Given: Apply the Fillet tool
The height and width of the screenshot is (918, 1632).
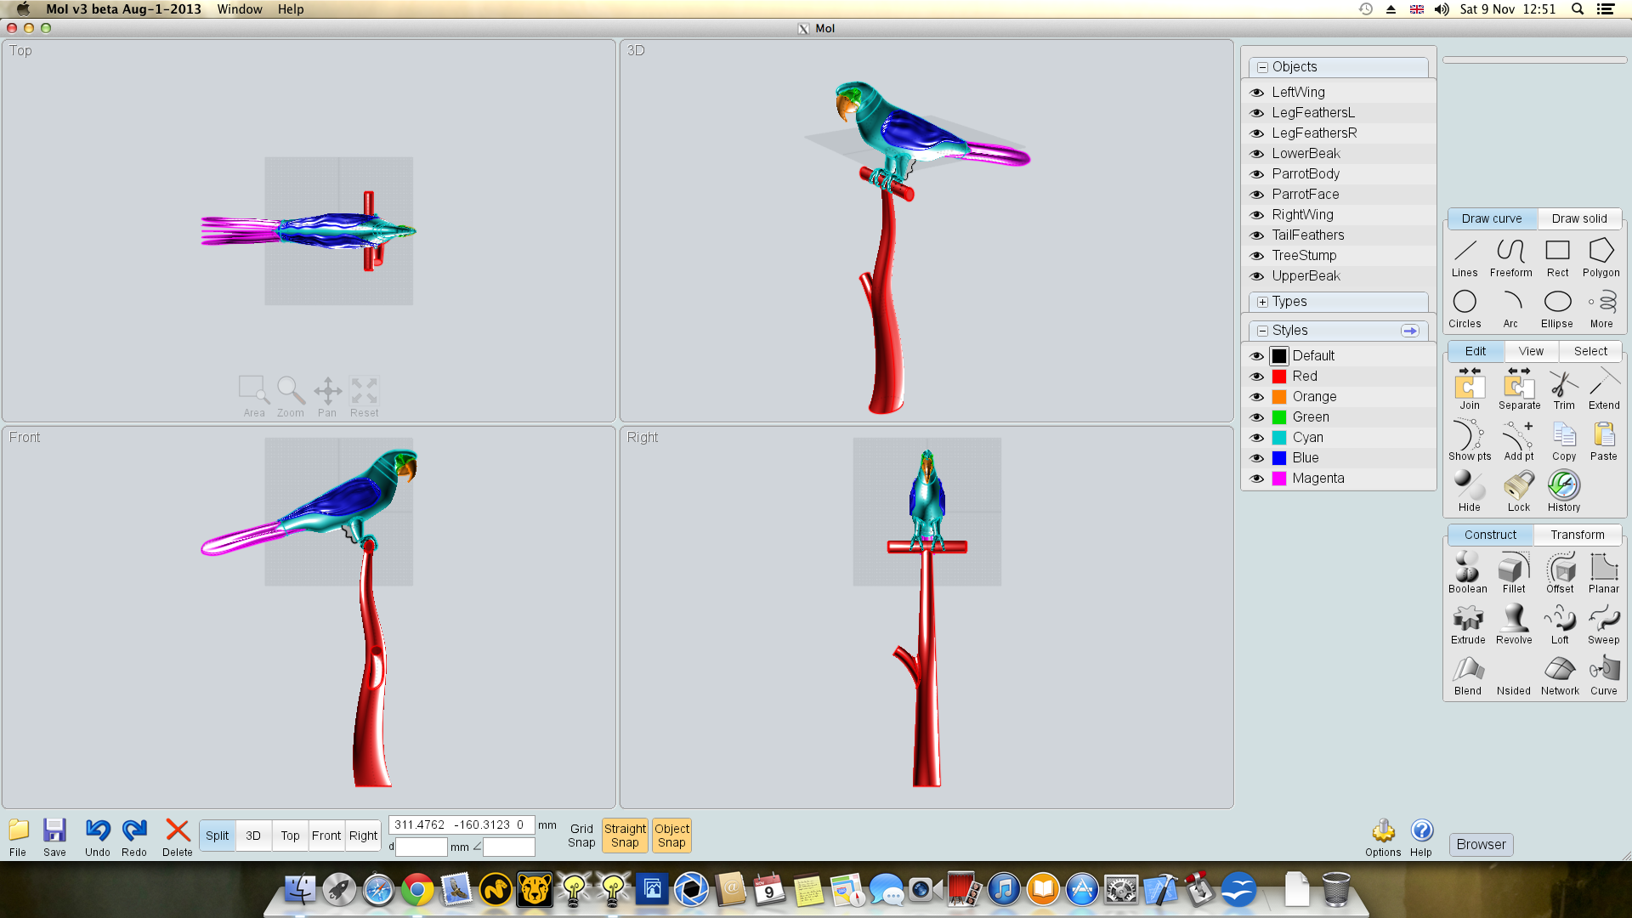Looking at the screenshot, I should (1514, 573).
